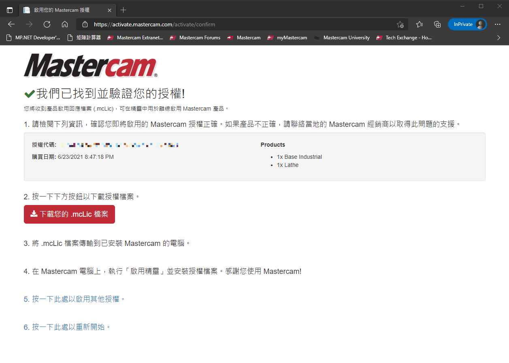Minimize the browser window

[462, 6]
